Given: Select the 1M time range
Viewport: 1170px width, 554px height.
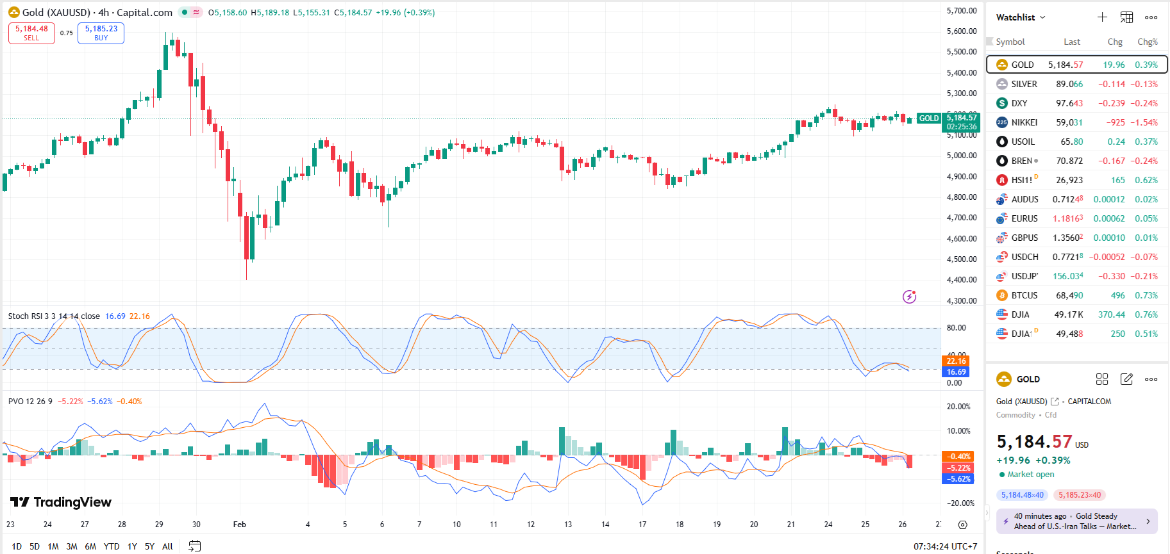Looking at the screenshot, I should (53, 546).
